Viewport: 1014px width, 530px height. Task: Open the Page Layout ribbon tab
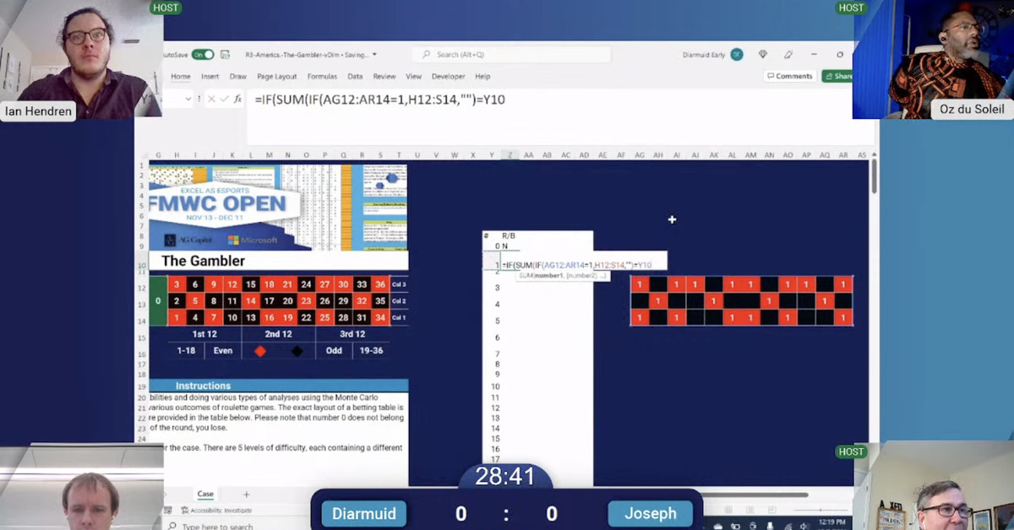(x=277, y=76)
